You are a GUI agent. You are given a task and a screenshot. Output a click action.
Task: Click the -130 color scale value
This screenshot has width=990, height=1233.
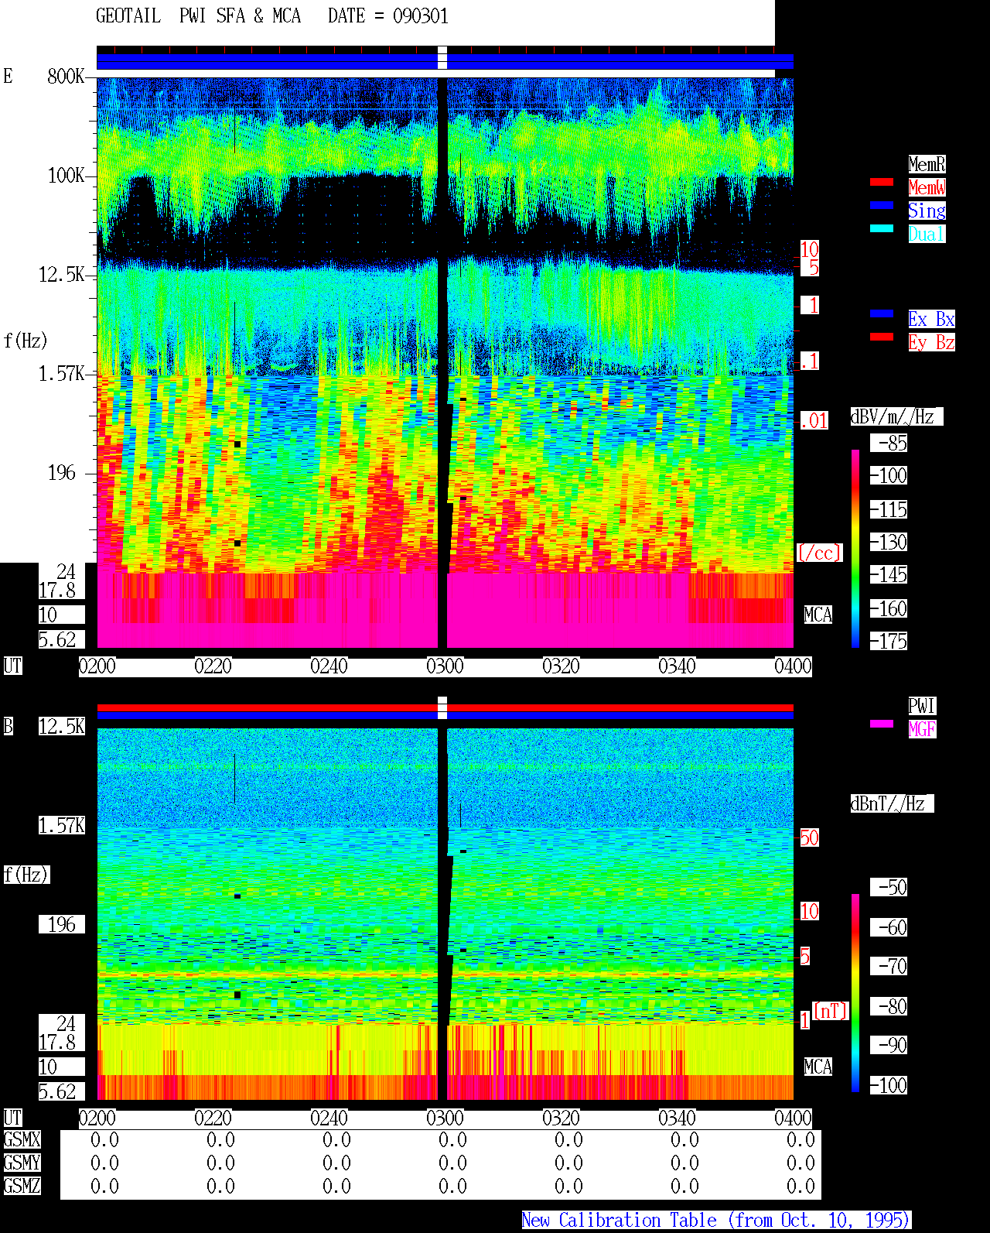pos(889,542)
